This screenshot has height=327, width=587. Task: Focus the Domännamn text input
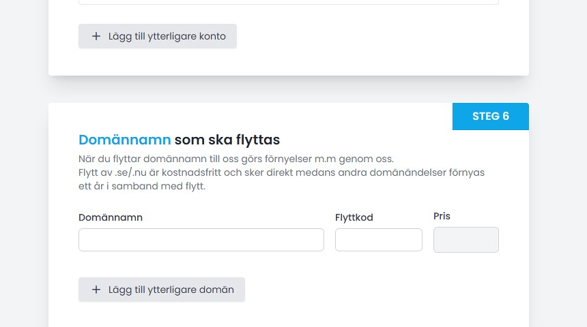pos(201,240)
